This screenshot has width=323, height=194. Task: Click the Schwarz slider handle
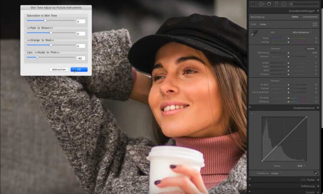[x=288, y=74]
